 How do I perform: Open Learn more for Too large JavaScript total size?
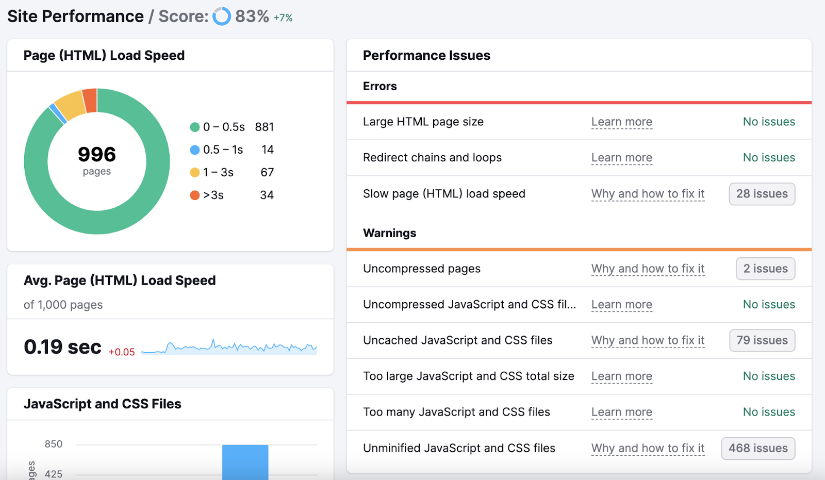click(x=621, y=376)
